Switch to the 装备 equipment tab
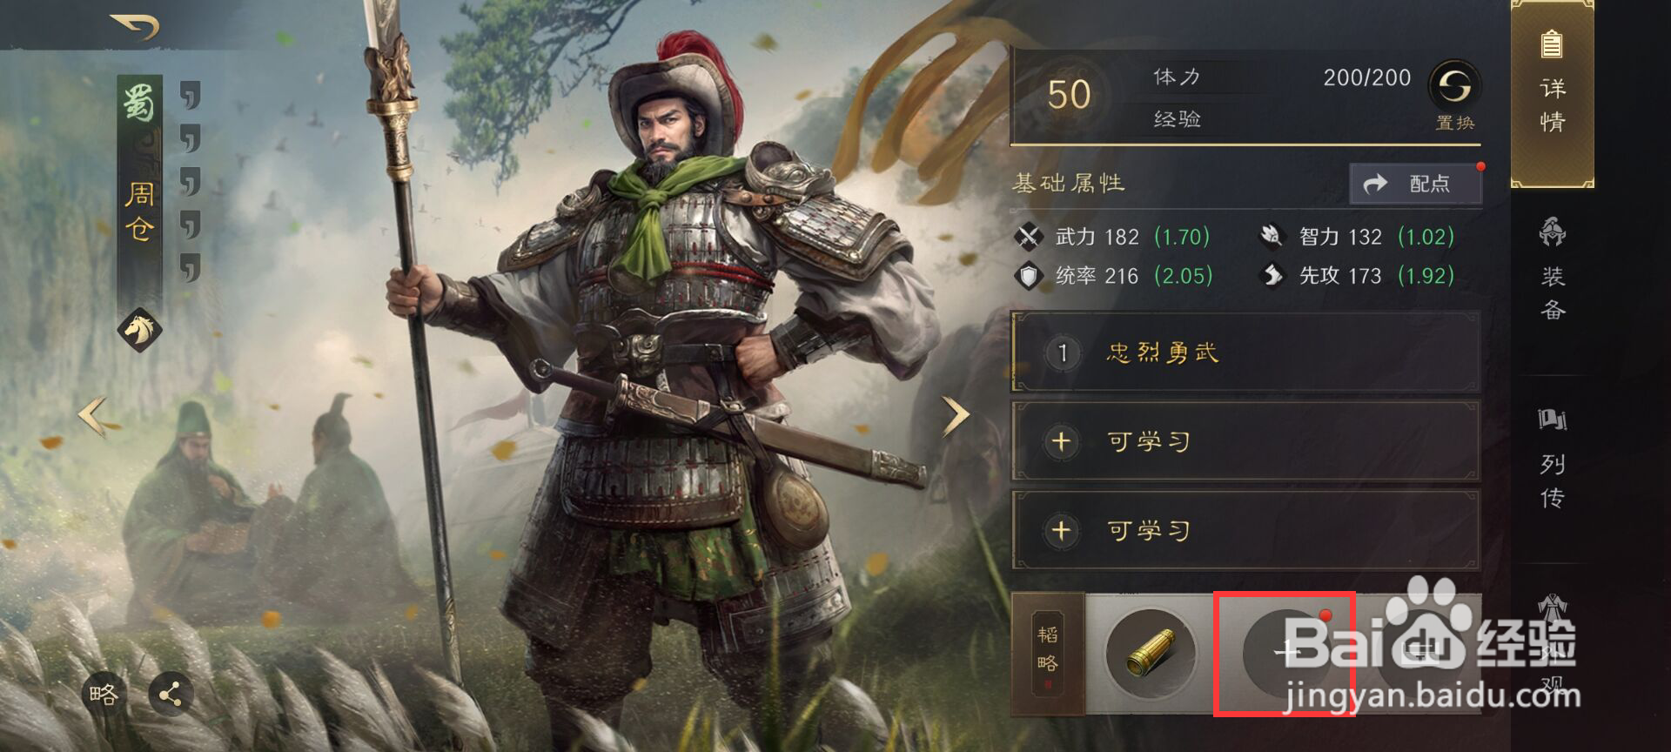This screenshot has height=752, width=1671. (x=1552, y=270)
